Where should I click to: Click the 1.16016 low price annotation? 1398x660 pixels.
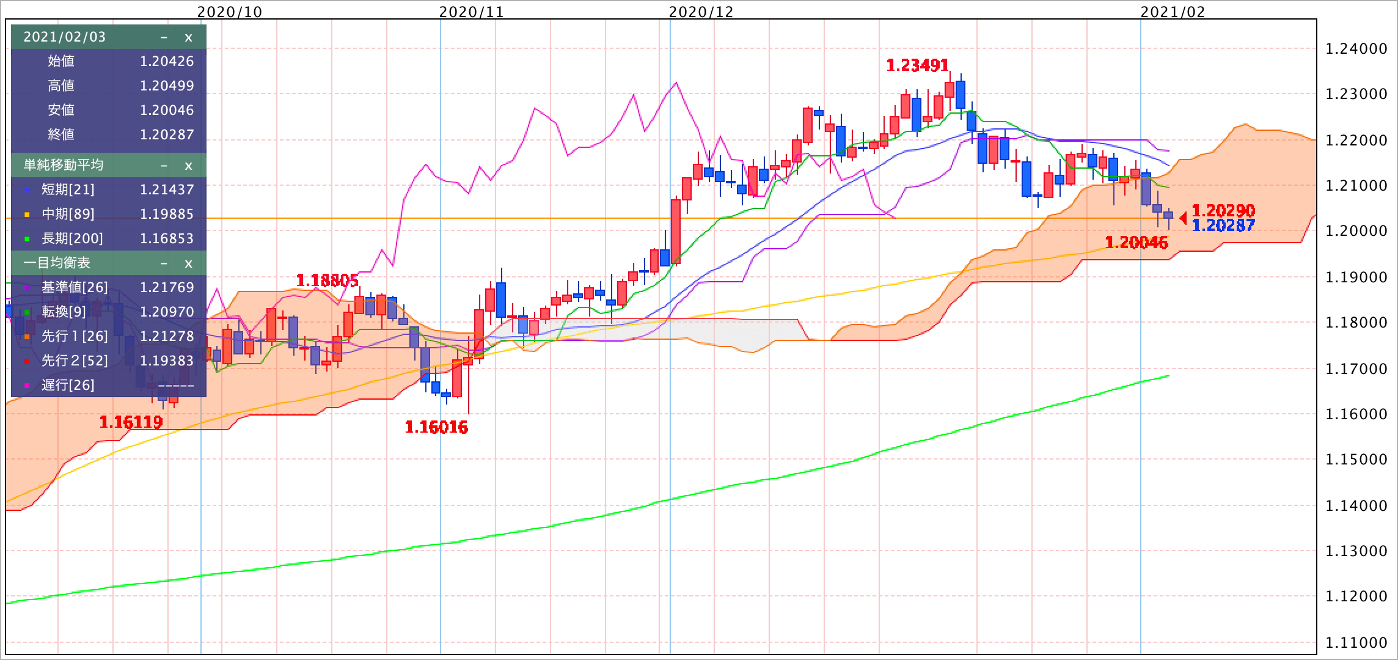pyautogui.click(x=436, y=427)
